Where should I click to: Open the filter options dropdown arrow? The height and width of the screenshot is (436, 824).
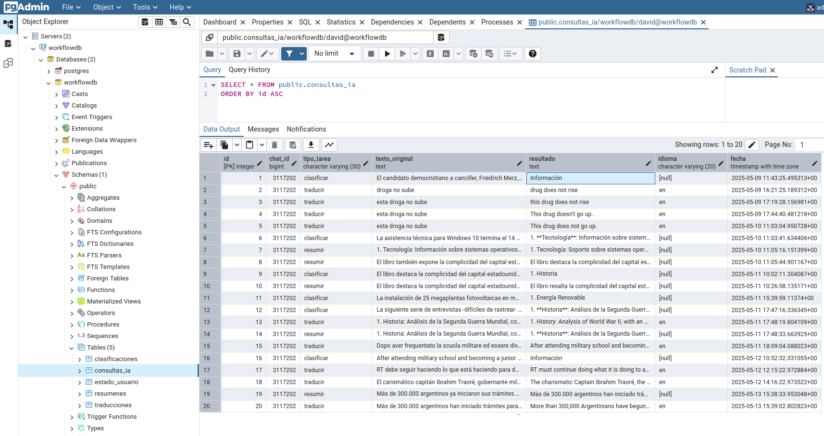[x=302, y=54]
